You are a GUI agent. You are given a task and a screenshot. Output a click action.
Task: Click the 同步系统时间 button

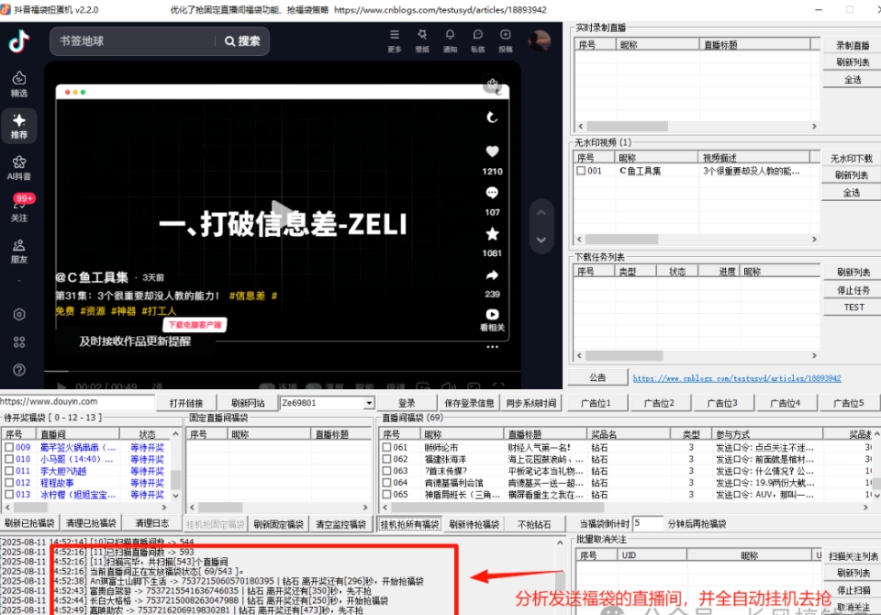(531, 403)
